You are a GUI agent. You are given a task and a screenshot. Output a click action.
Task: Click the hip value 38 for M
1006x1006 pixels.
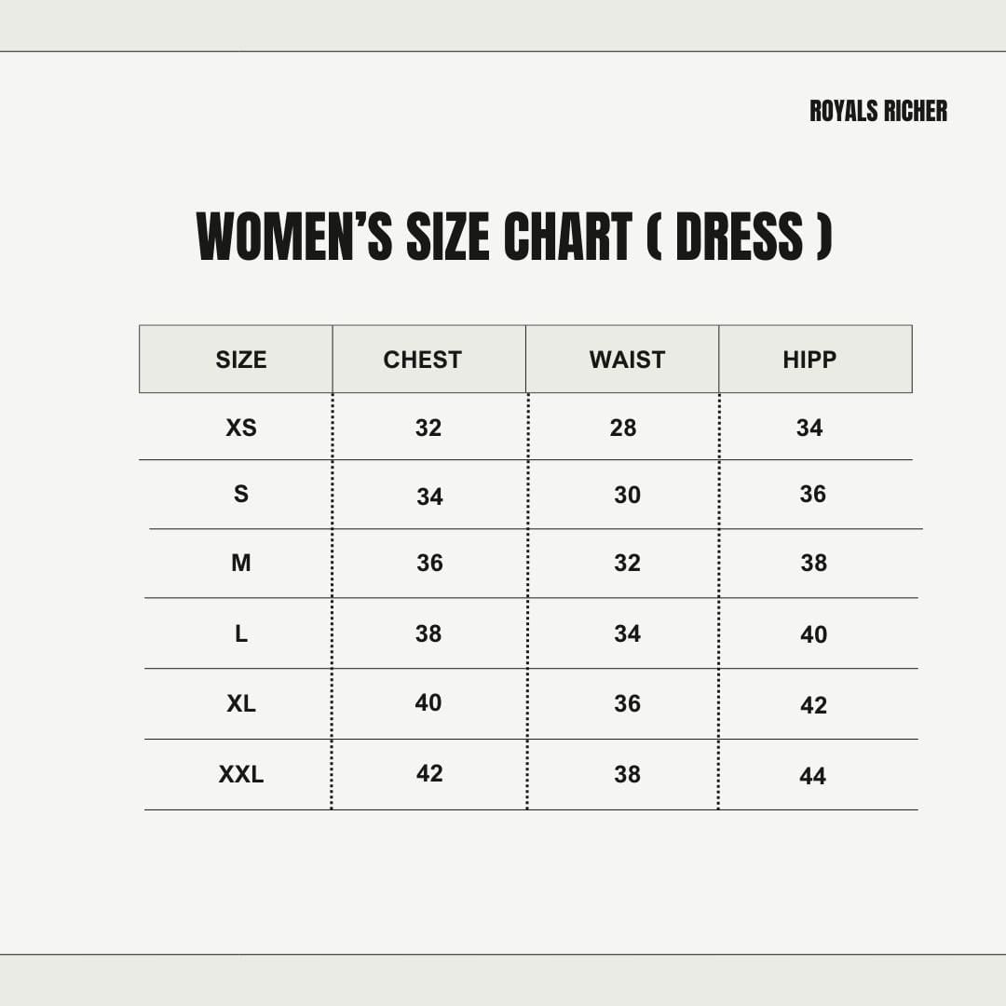point(813,563)
